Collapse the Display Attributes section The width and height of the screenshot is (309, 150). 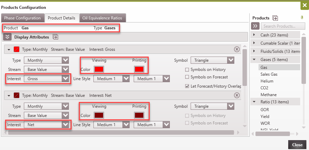8,37
